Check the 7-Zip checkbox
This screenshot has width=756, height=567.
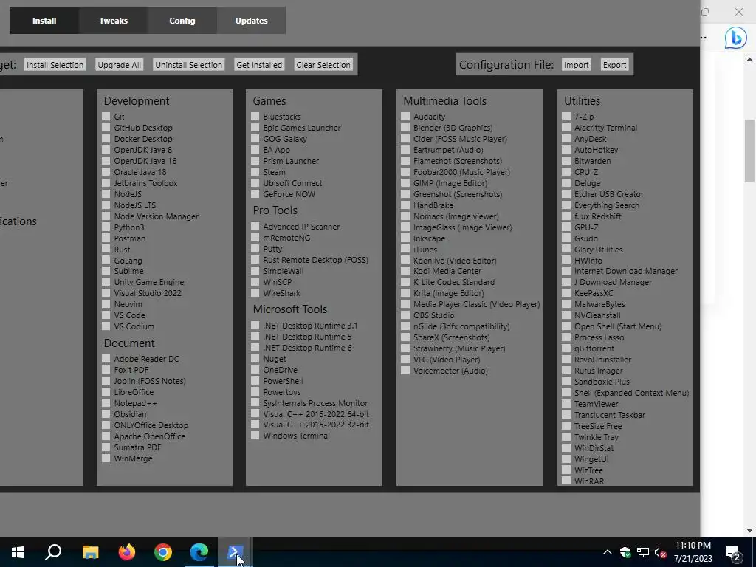[x=566, y=116]
